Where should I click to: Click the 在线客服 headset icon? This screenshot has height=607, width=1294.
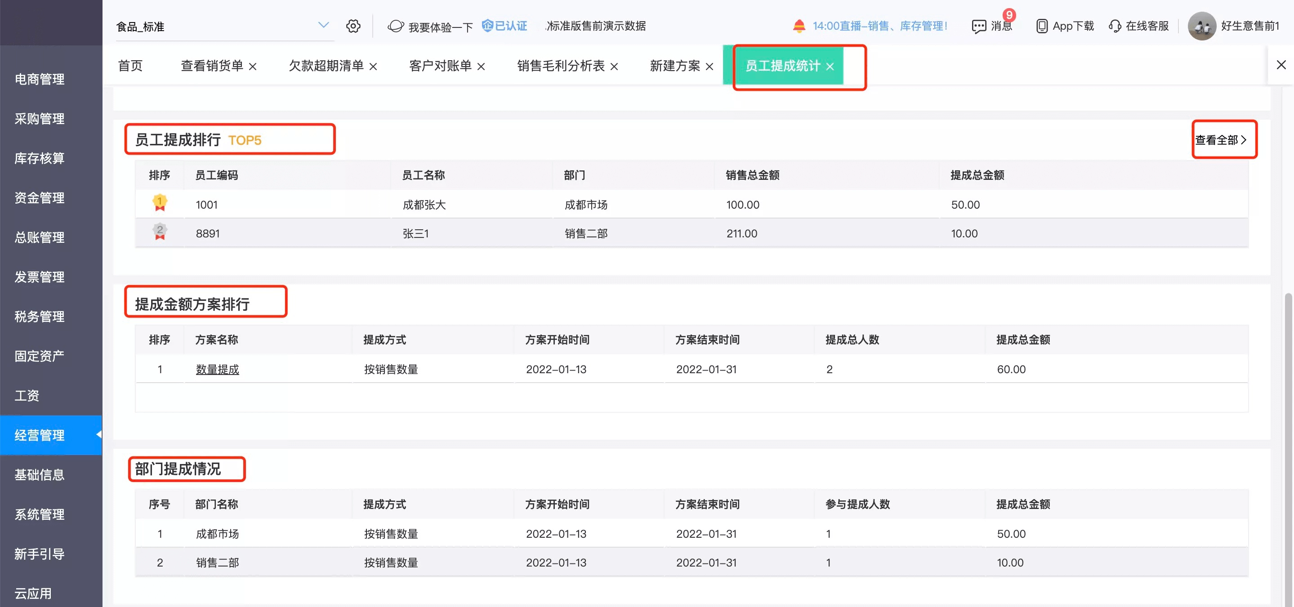(x=1115, y=26)
